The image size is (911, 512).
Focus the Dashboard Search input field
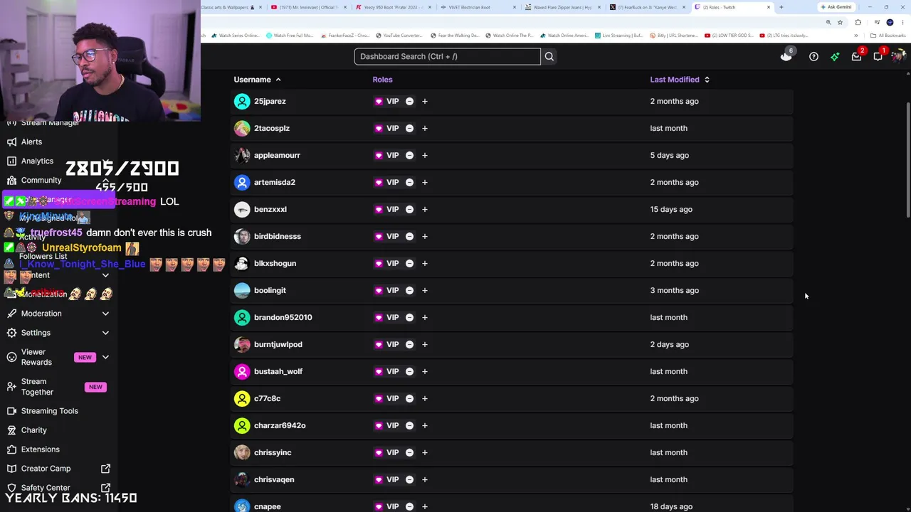click(x=447, y=56)
